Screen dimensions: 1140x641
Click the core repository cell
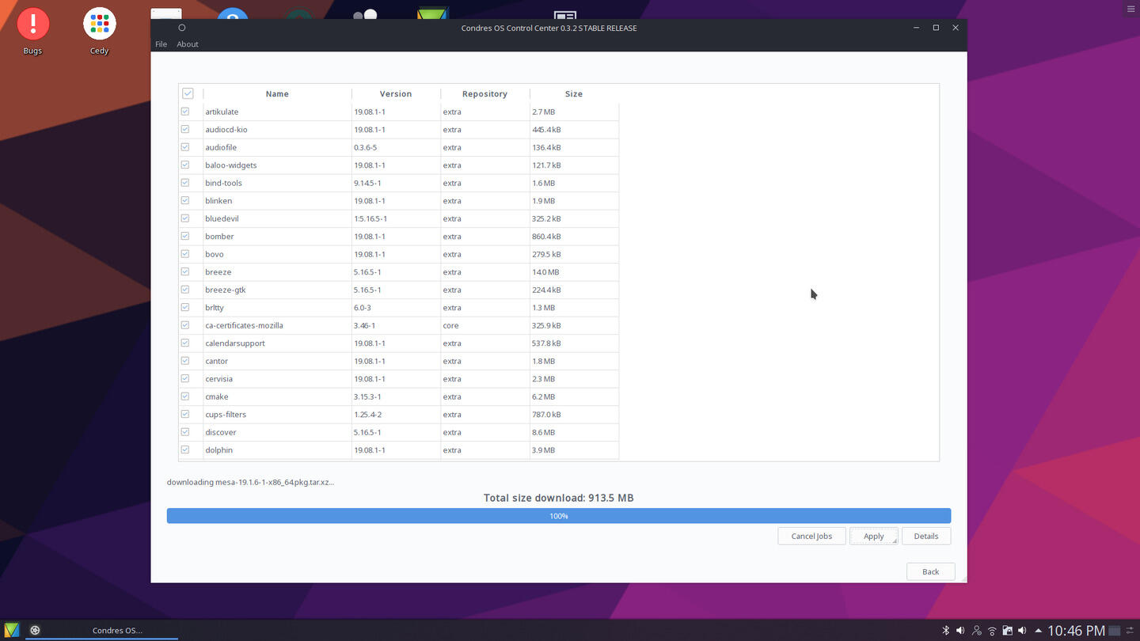click(x=484, y=325)
